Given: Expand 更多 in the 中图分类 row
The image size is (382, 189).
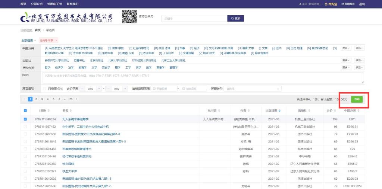Looking at the screenshot, I should [346, 48].
